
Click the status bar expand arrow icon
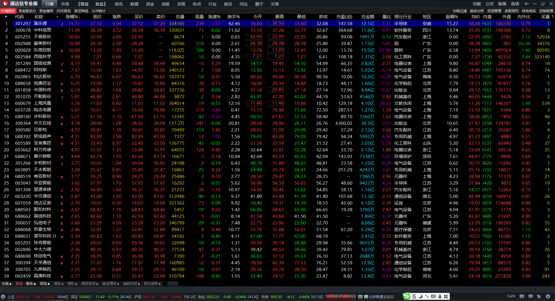[x=3, y=297]
